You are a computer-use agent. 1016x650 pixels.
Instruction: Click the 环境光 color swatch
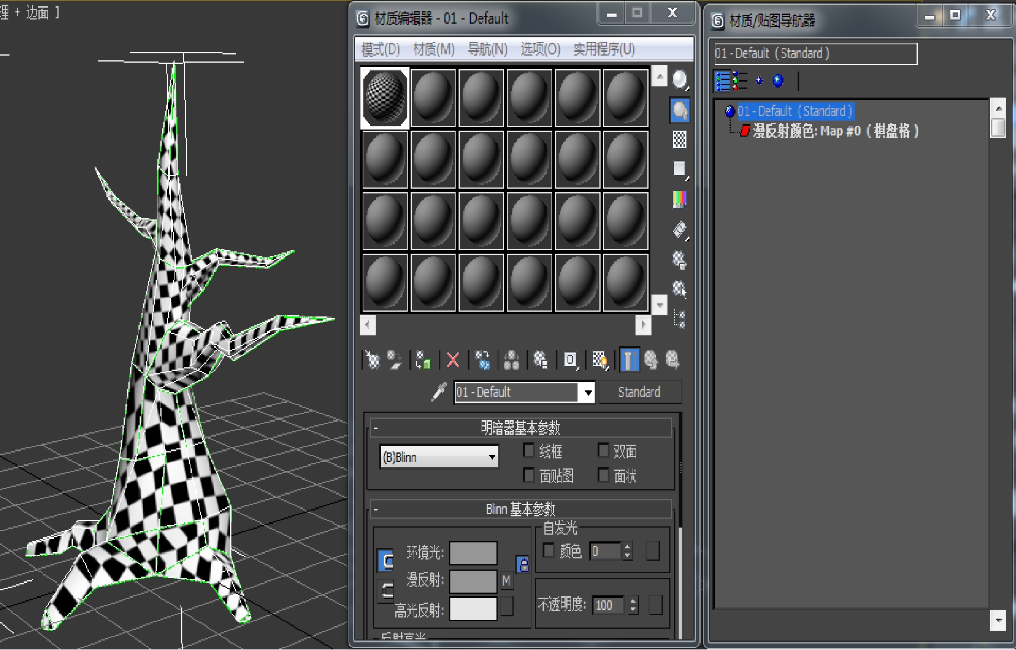pyautogui.click(x=473, y=553)
